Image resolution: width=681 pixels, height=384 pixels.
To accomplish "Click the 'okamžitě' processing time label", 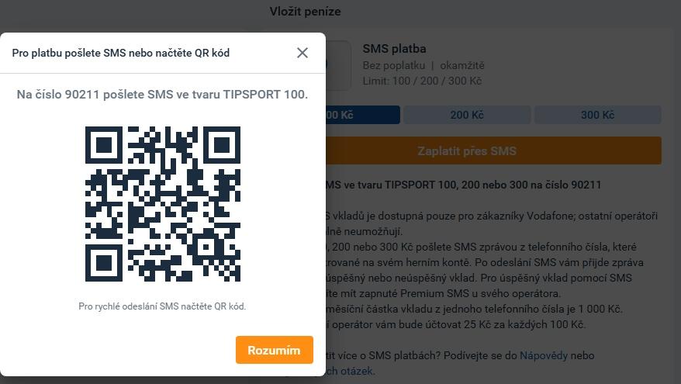I will (462, 66).
